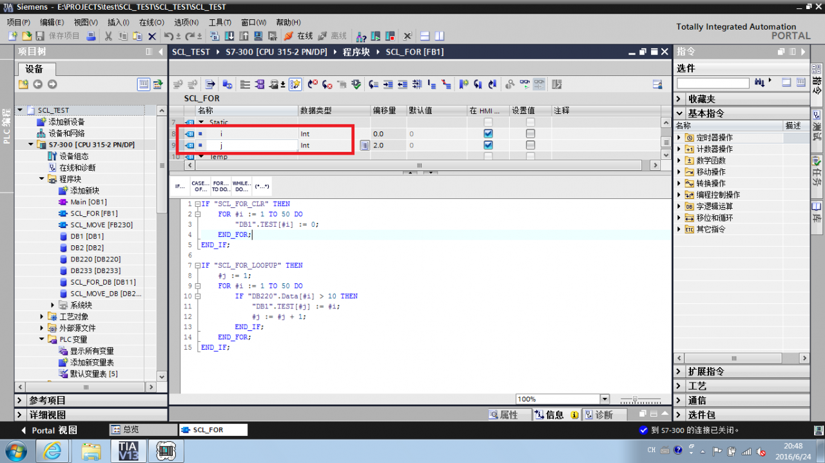
Task: Insert the WHILE... DO template button
Action: (241, 187)
